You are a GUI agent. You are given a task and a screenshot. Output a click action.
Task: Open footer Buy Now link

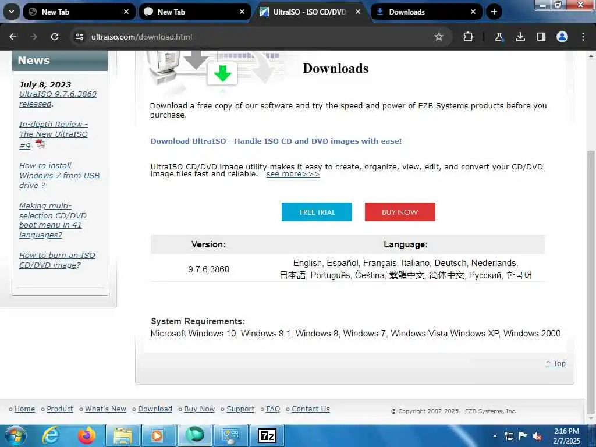[x=199, y=409]
